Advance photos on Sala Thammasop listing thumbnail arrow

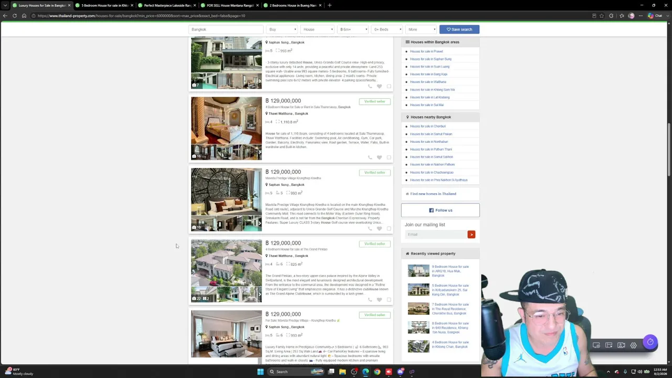(259, 152)
